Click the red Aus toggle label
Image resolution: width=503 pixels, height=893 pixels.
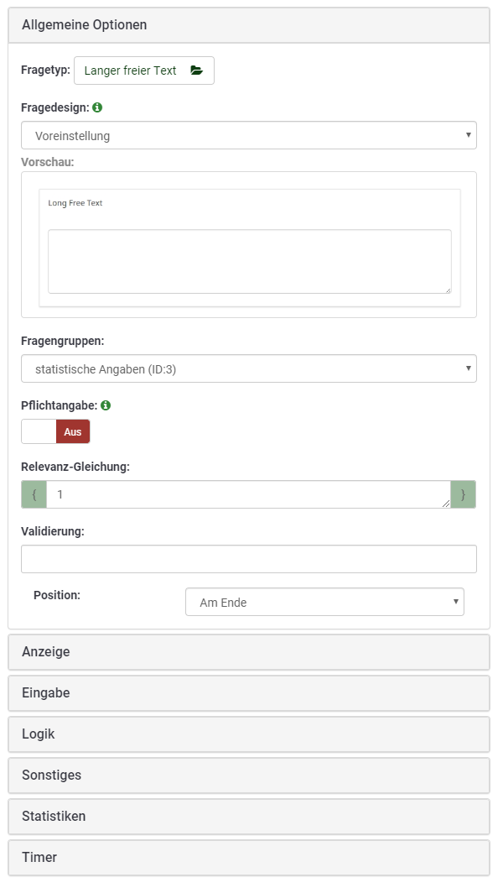click(x=73, y=431)
